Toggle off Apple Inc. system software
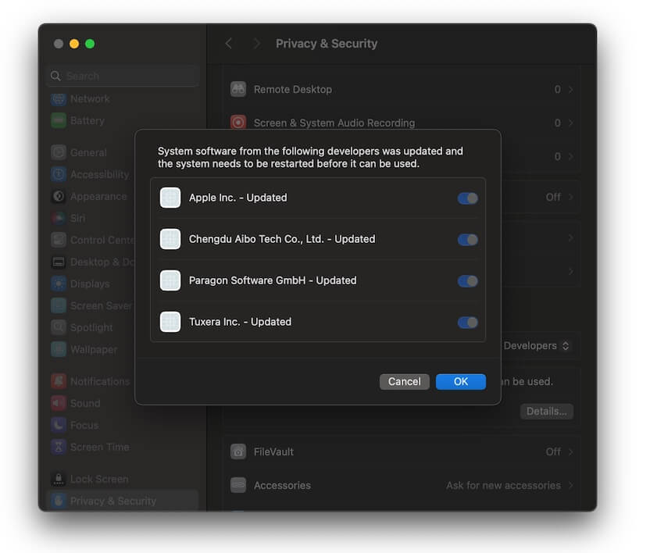Viewport: 650px width, 553px height. [467, 198]
